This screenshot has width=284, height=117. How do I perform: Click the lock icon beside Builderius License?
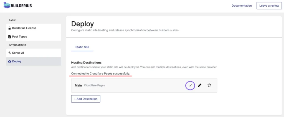pos(10,28)
